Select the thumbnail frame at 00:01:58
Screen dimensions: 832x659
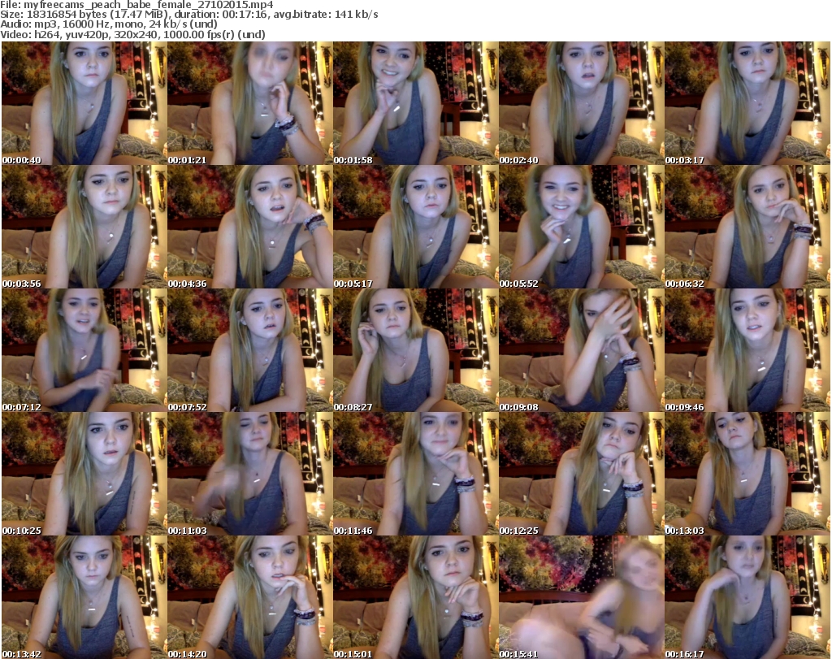[x=415, y=103]
